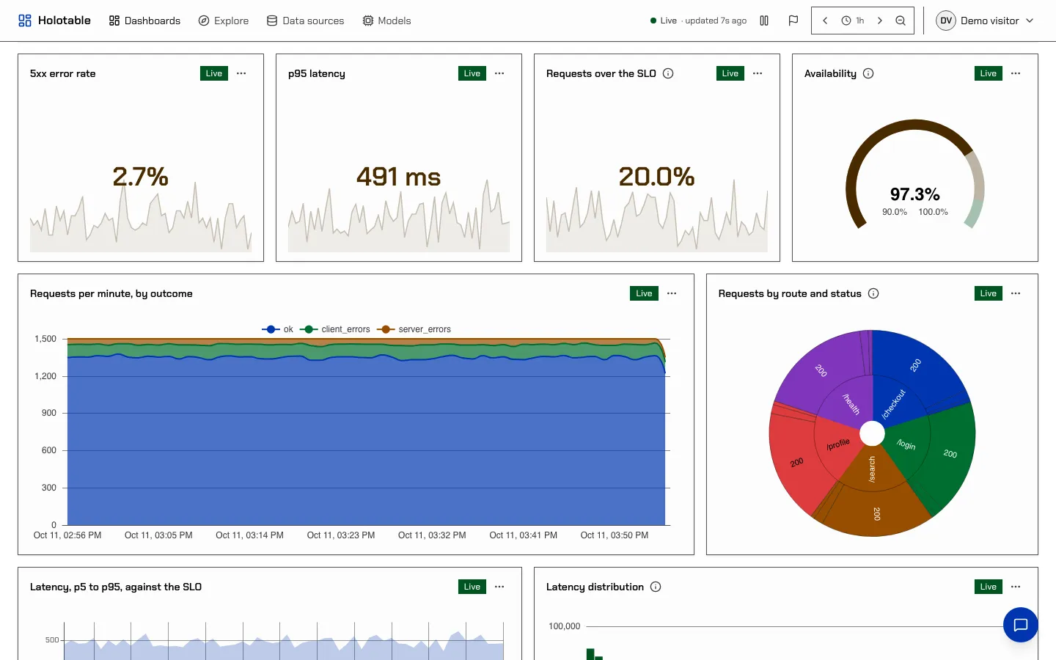
Task: Open the Data sources page
Action: [305, 21]
